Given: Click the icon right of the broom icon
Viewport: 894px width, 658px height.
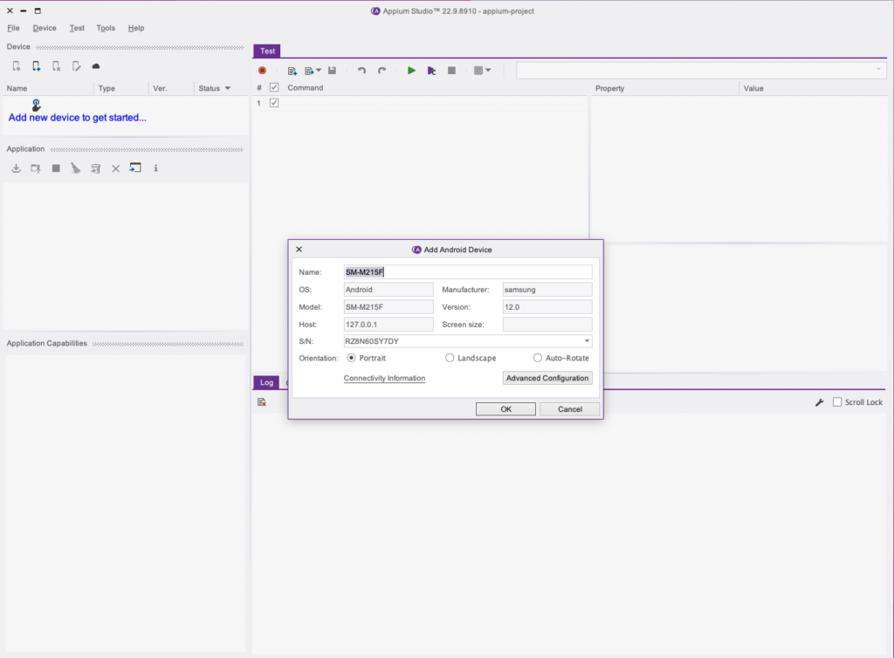Looking at the screenshot, I should pyautogui.click(x=95, y=168).
